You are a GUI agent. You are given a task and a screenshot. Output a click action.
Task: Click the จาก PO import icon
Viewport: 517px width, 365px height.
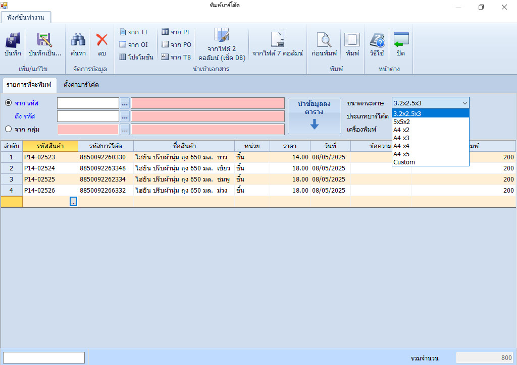click(175, 44)
